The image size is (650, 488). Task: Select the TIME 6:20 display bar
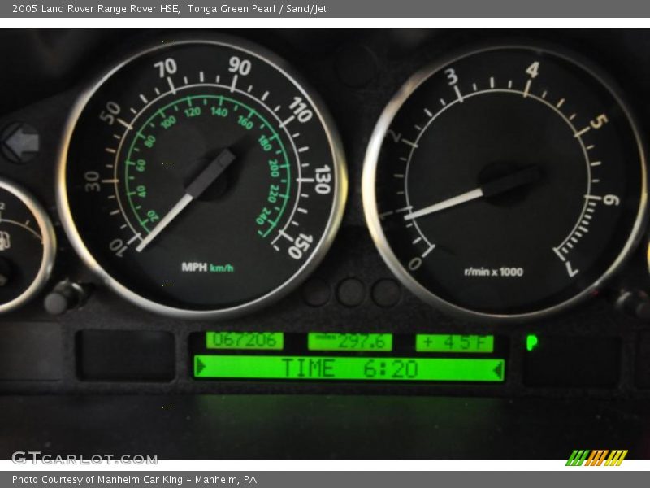(x=349, y=368)
